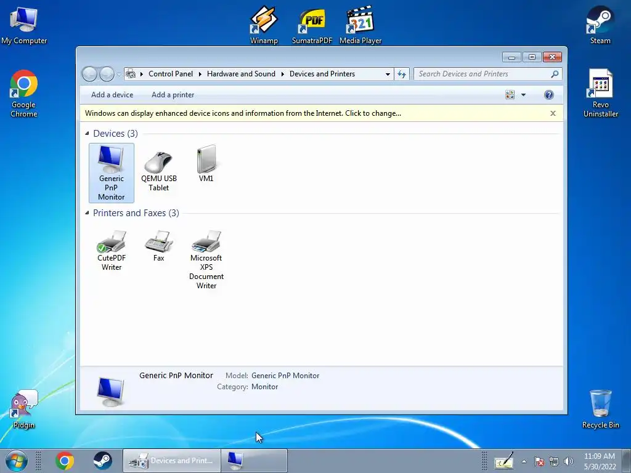The image size is (631, 473).
Task: Click the volume speaker tray icon
Action: tap(569, 461)
